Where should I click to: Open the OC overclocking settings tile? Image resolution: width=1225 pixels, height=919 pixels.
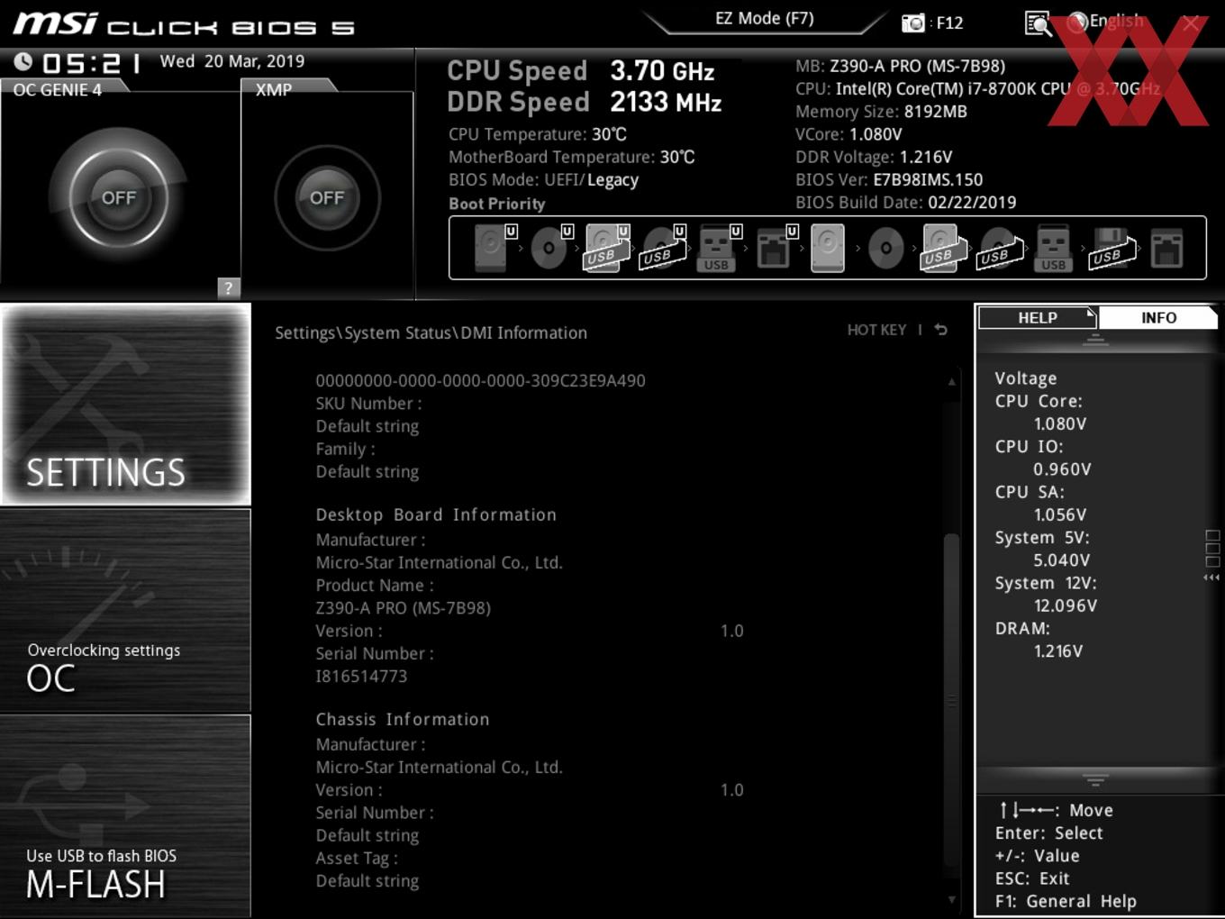[x=126, y=611]
